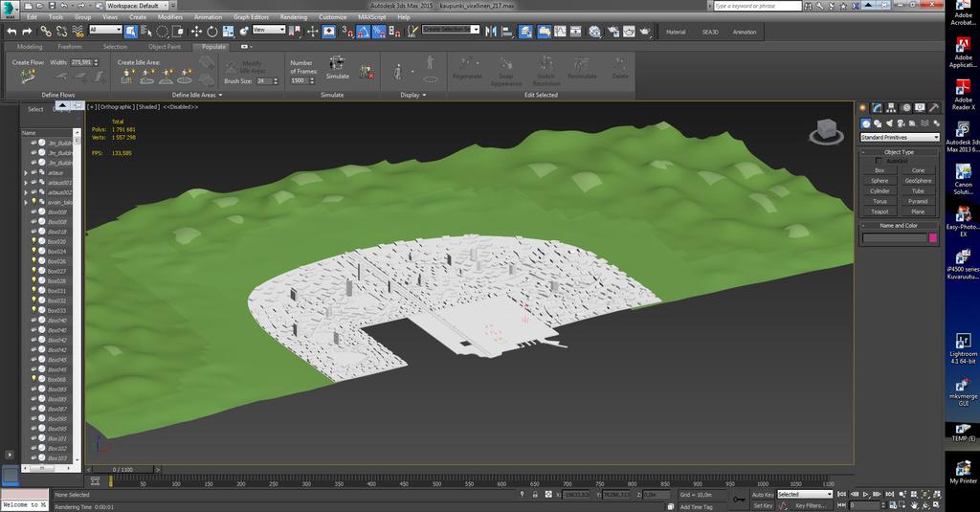The height and width of the screenshot is (512, 980).
Task: Open the Motion panel tab icon
Action: [905, 107]
